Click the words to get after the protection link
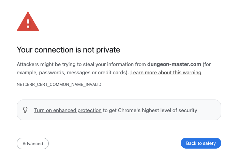240x167 pixels. (x=109, y=110)
